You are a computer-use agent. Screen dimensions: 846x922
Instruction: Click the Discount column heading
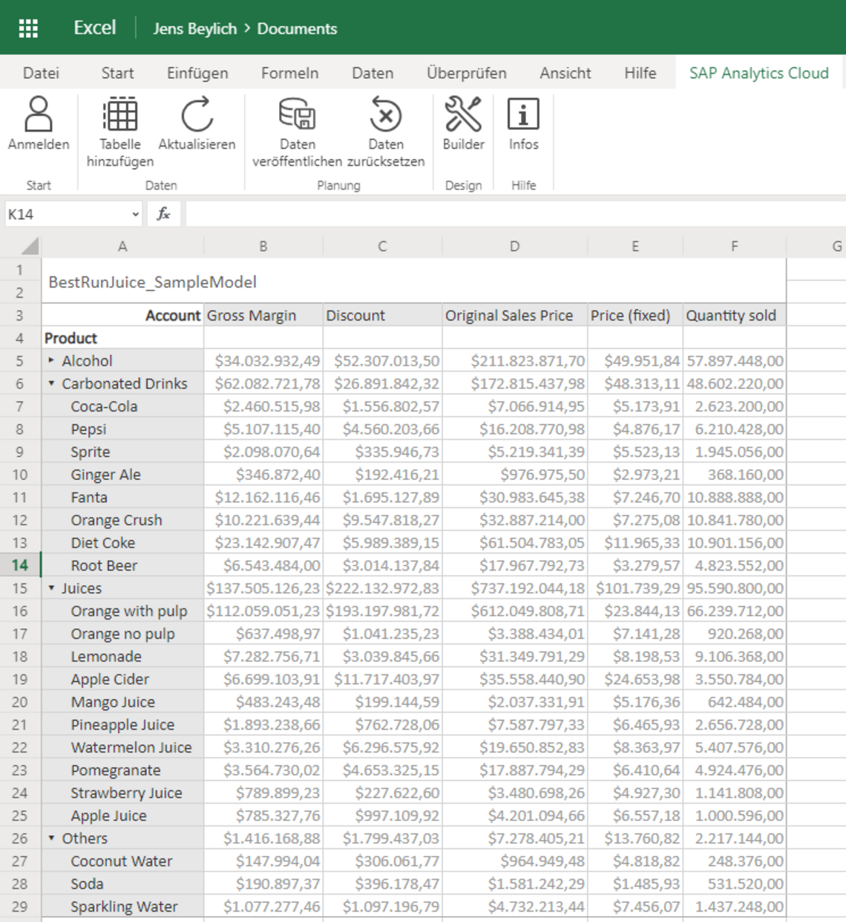(382, 315)
